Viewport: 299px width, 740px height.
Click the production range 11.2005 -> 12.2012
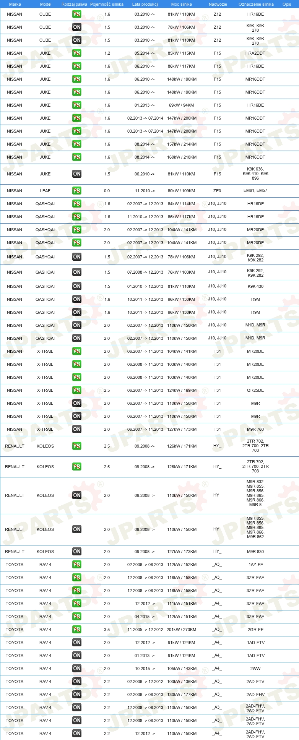click(x=145, y=630)
